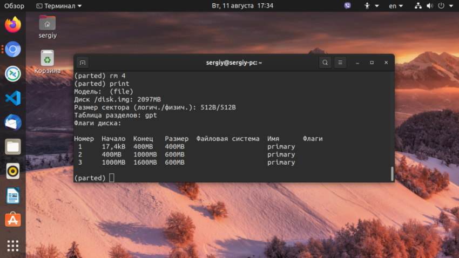
Task: Open the clock showing Вт, 11 августа 17:34
Action: (x=242, y=6)
